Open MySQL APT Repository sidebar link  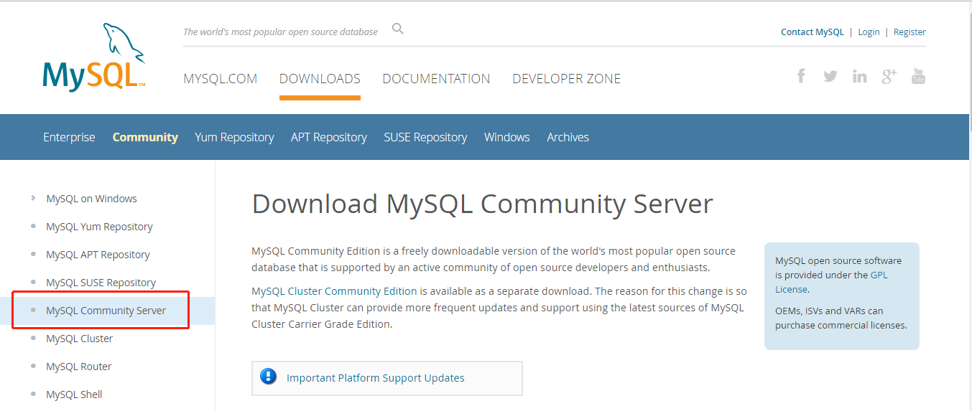(x=98, y=255)
